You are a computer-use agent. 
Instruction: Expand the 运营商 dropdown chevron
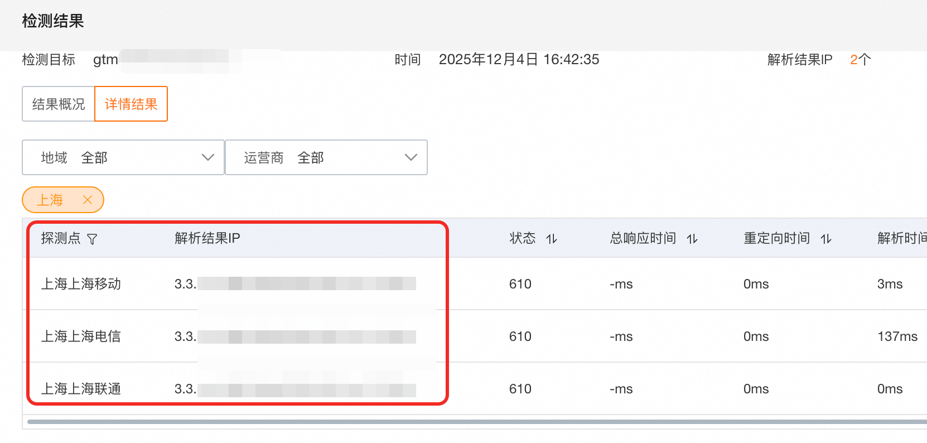tap(411, 157)
